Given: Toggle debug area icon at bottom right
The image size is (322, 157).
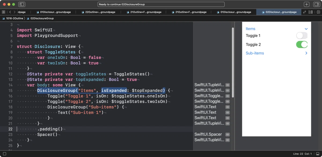Looking at the screenshot, I should (x=318, y=154).
